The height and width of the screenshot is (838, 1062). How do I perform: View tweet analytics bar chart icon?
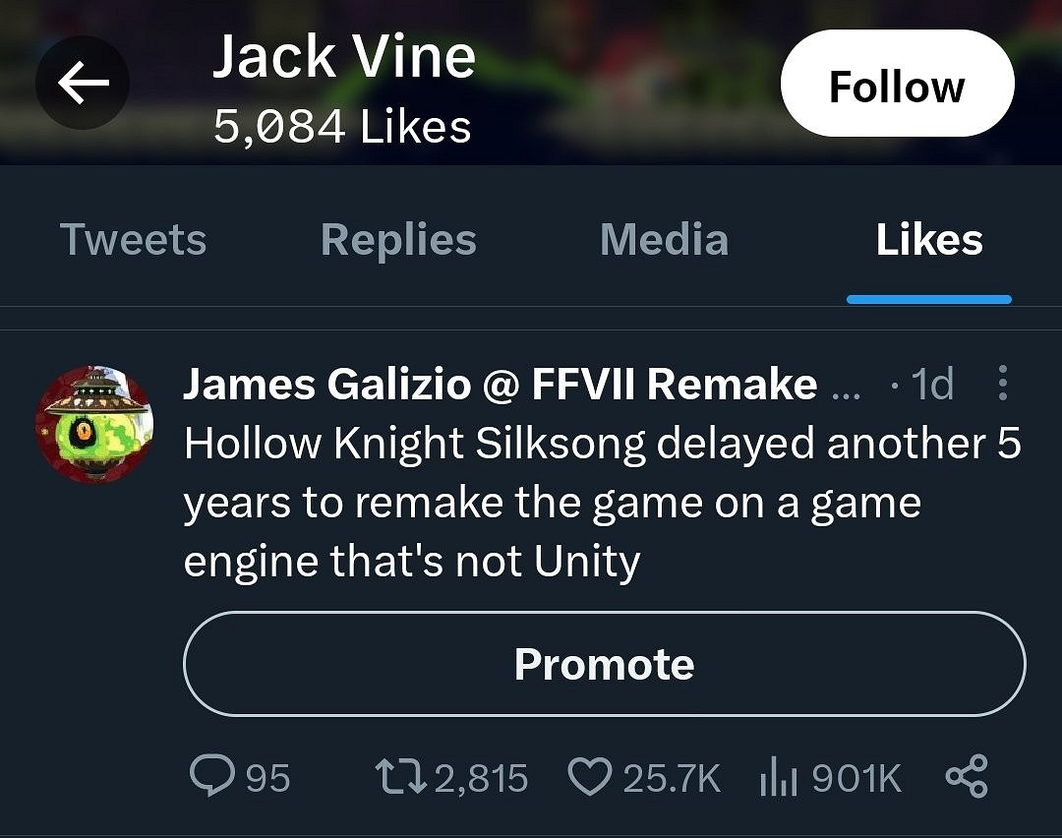(777, 778)
